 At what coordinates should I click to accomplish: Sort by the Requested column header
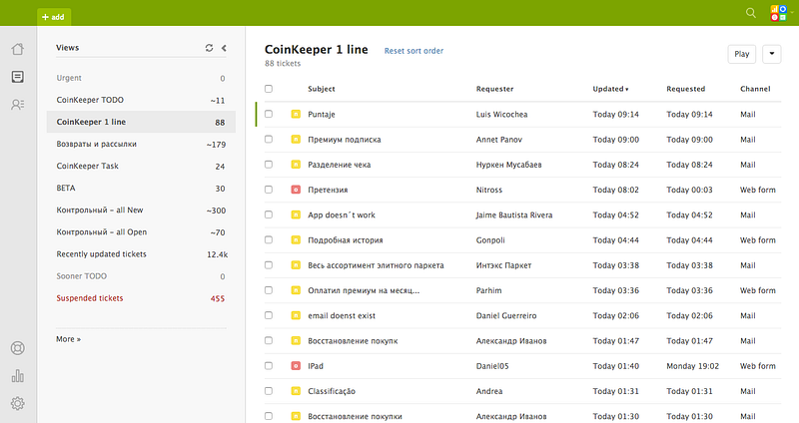[x=686, y=89]
